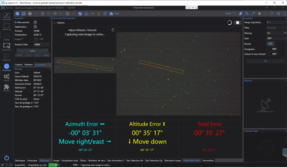Click the TeamViewer remote screen icon

coord(196,7)
